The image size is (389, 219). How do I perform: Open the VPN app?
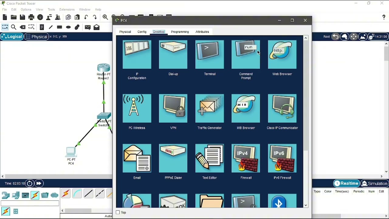(x=173, y=109)
